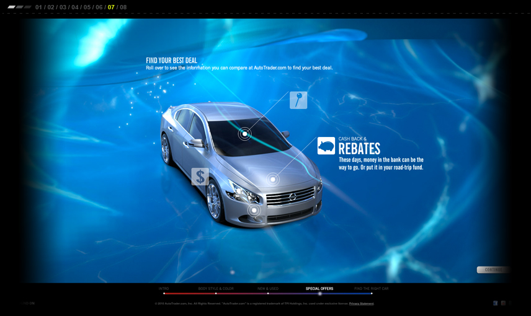This screenshot has height=316, width=531.
Task: Jump to slide 04 in the top counter
Action: (75, 7)
